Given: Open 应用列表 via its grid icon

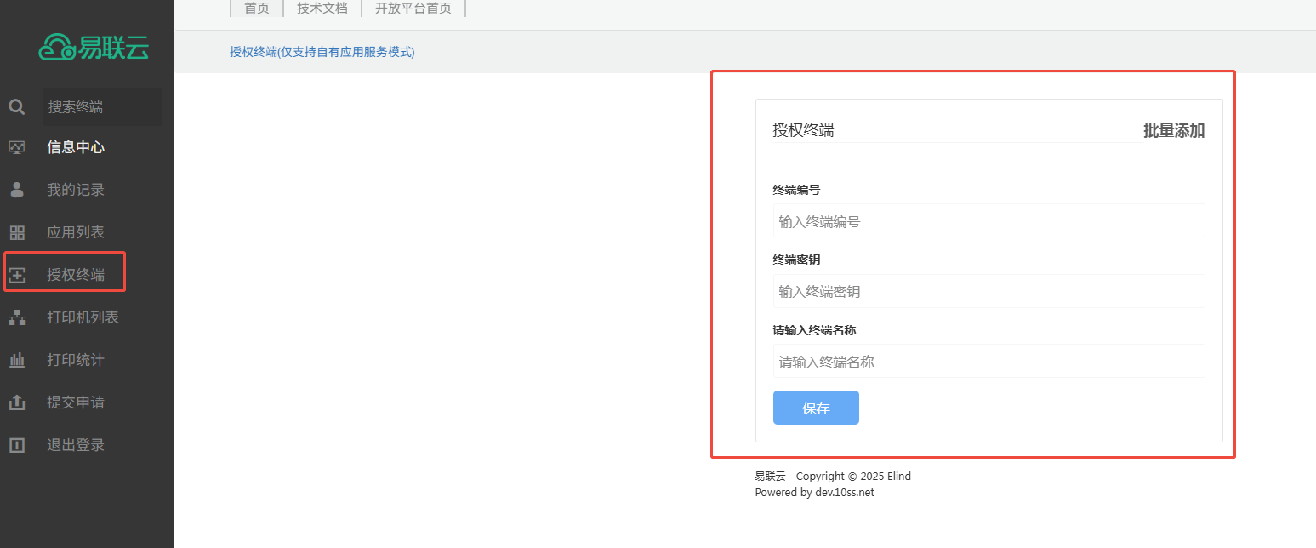Looking at the screenshot, I should pos(17,232).
